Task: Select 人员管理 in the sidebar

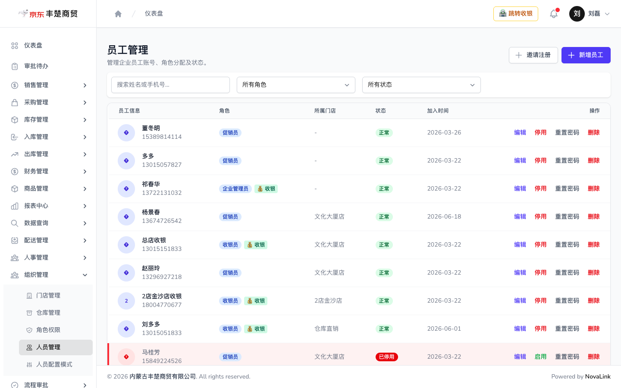Action: [56, 347]
